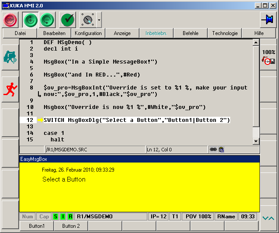
Task: Click the green minus start-backward button
Action: pos(48,19)
